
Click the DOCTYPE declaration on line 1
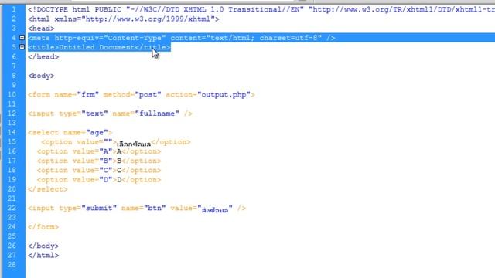pos(261,9)
